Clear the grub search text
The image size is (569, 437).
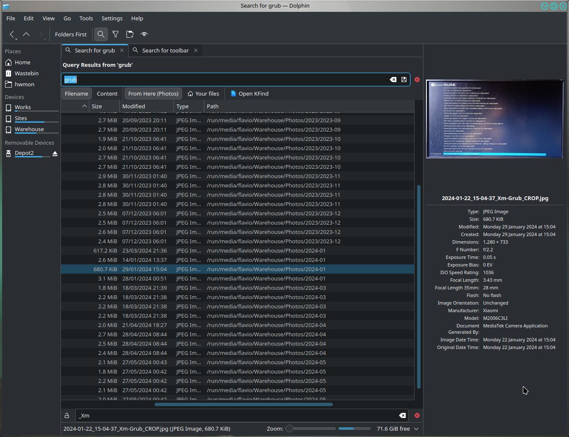click(393, 80)
